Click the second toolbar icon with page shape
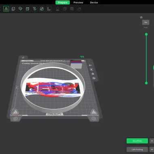The image size is (154, 154). pyautogui.click(x=13, y=9)
